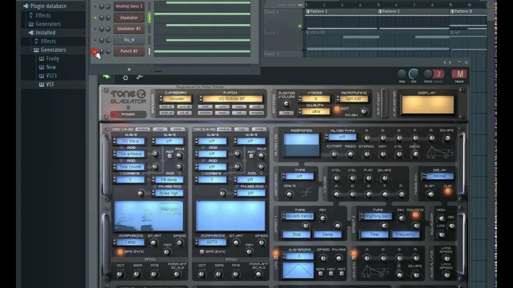Click the Gladiator #2 channel button
The width and height of the screenshot is (513, 288).
(x=129, y=29)
